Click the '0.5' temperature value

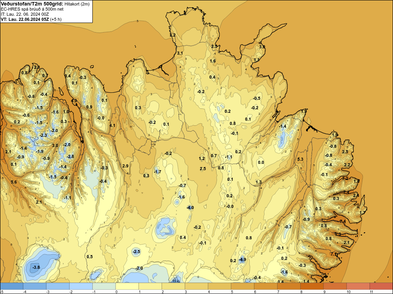point(90,257)
